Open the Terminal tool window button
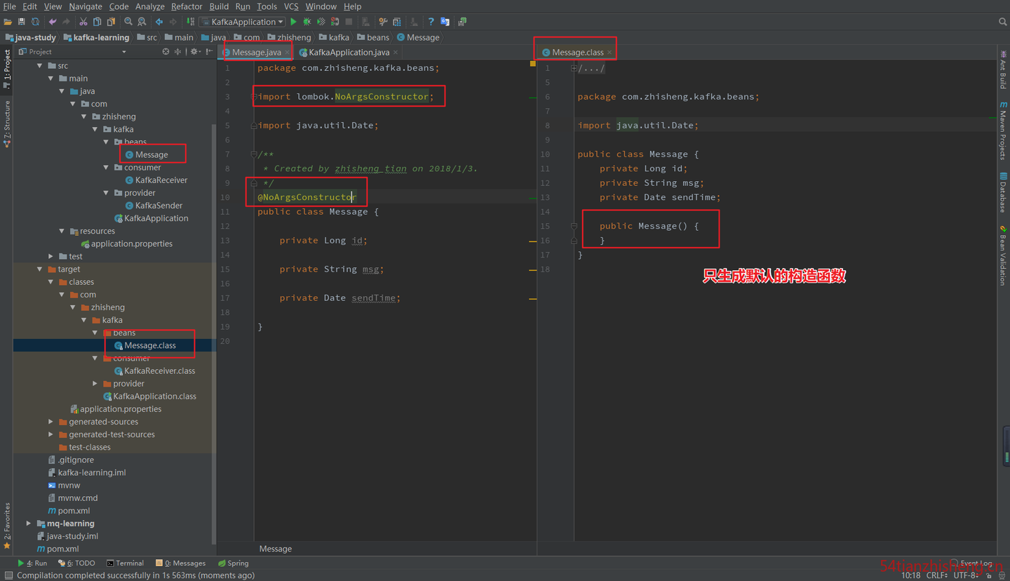The width and height of the screenshot is (1010, 581). (x=125, y=563)
